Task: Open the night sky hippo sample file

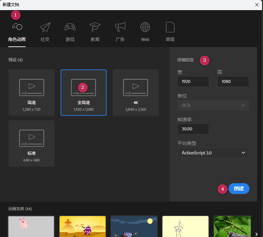Action: point(134,226)
